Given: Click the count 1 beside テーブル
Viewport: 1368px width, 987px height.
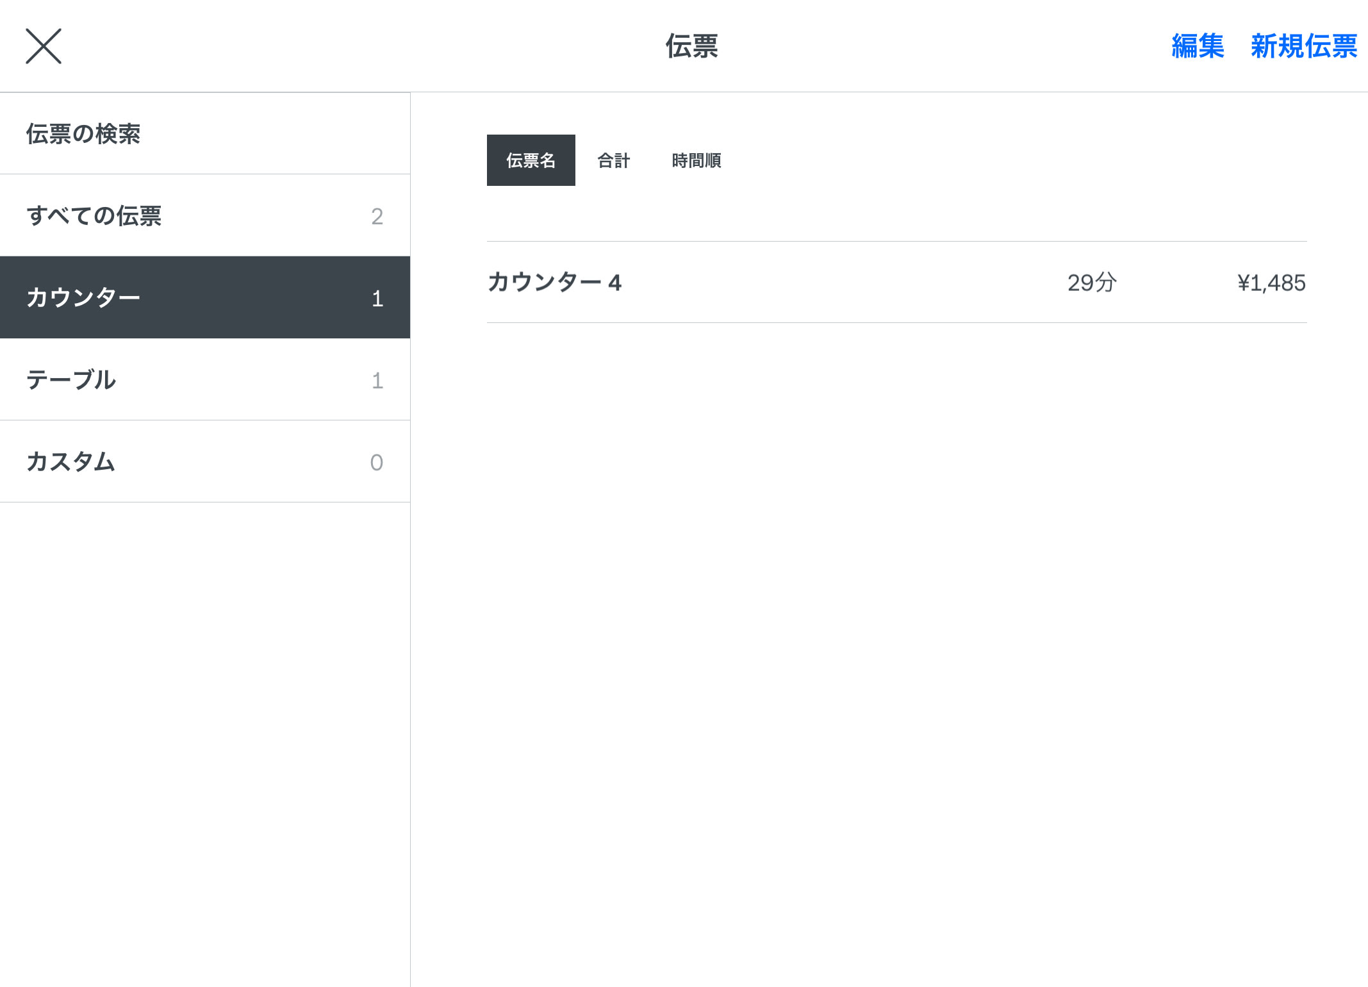Looking at the screenshot, I should coord(377,381).
